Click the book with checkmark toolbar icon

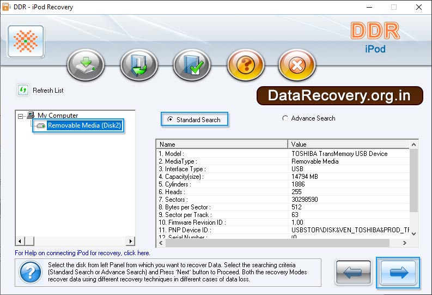pyautogui.click(x=192, y=65)
